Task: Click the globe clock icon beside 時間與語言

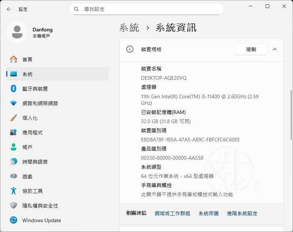Action: click(x=14, y=161)
